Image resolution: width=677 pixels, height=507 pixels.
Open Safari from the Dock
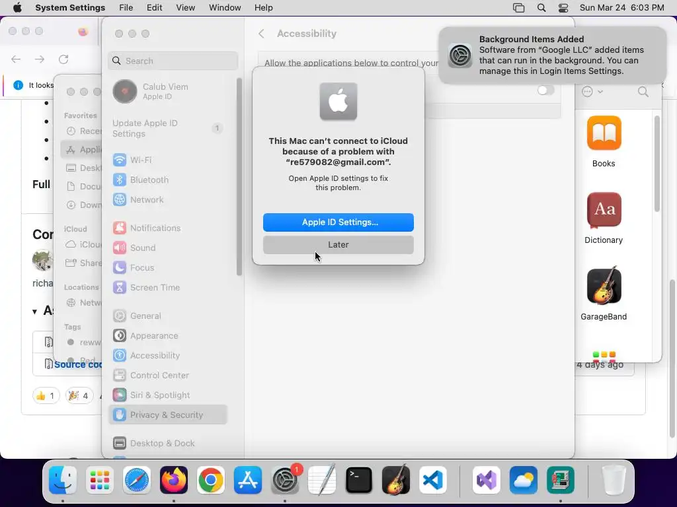[x=137, y=480]
